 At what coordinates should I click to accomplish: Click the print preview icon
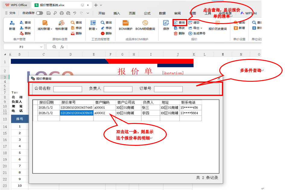pos(68,13)
